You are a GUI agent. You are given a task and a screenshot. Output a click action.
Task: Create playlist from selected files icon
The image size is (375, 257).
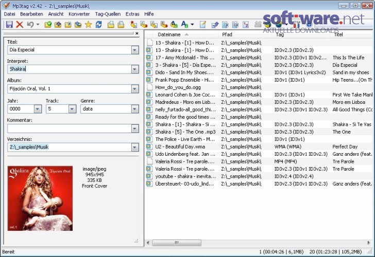[x=121, y=24]
